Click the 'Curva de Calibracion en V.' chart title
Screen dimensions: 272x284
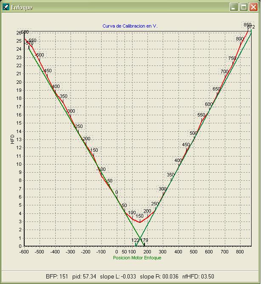click(x=130, y=26)
